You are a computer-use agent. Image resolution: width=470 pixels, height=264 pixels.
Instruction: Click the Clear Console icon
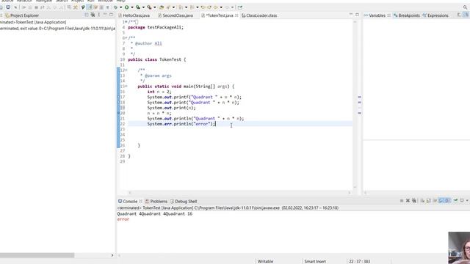(422, 201)
